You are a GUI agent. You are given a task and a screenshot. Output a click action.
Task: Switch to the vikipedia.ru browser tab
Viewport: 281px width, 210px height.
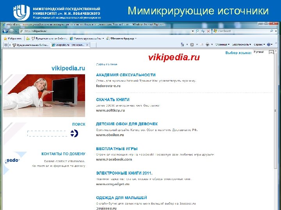[68, 45]
